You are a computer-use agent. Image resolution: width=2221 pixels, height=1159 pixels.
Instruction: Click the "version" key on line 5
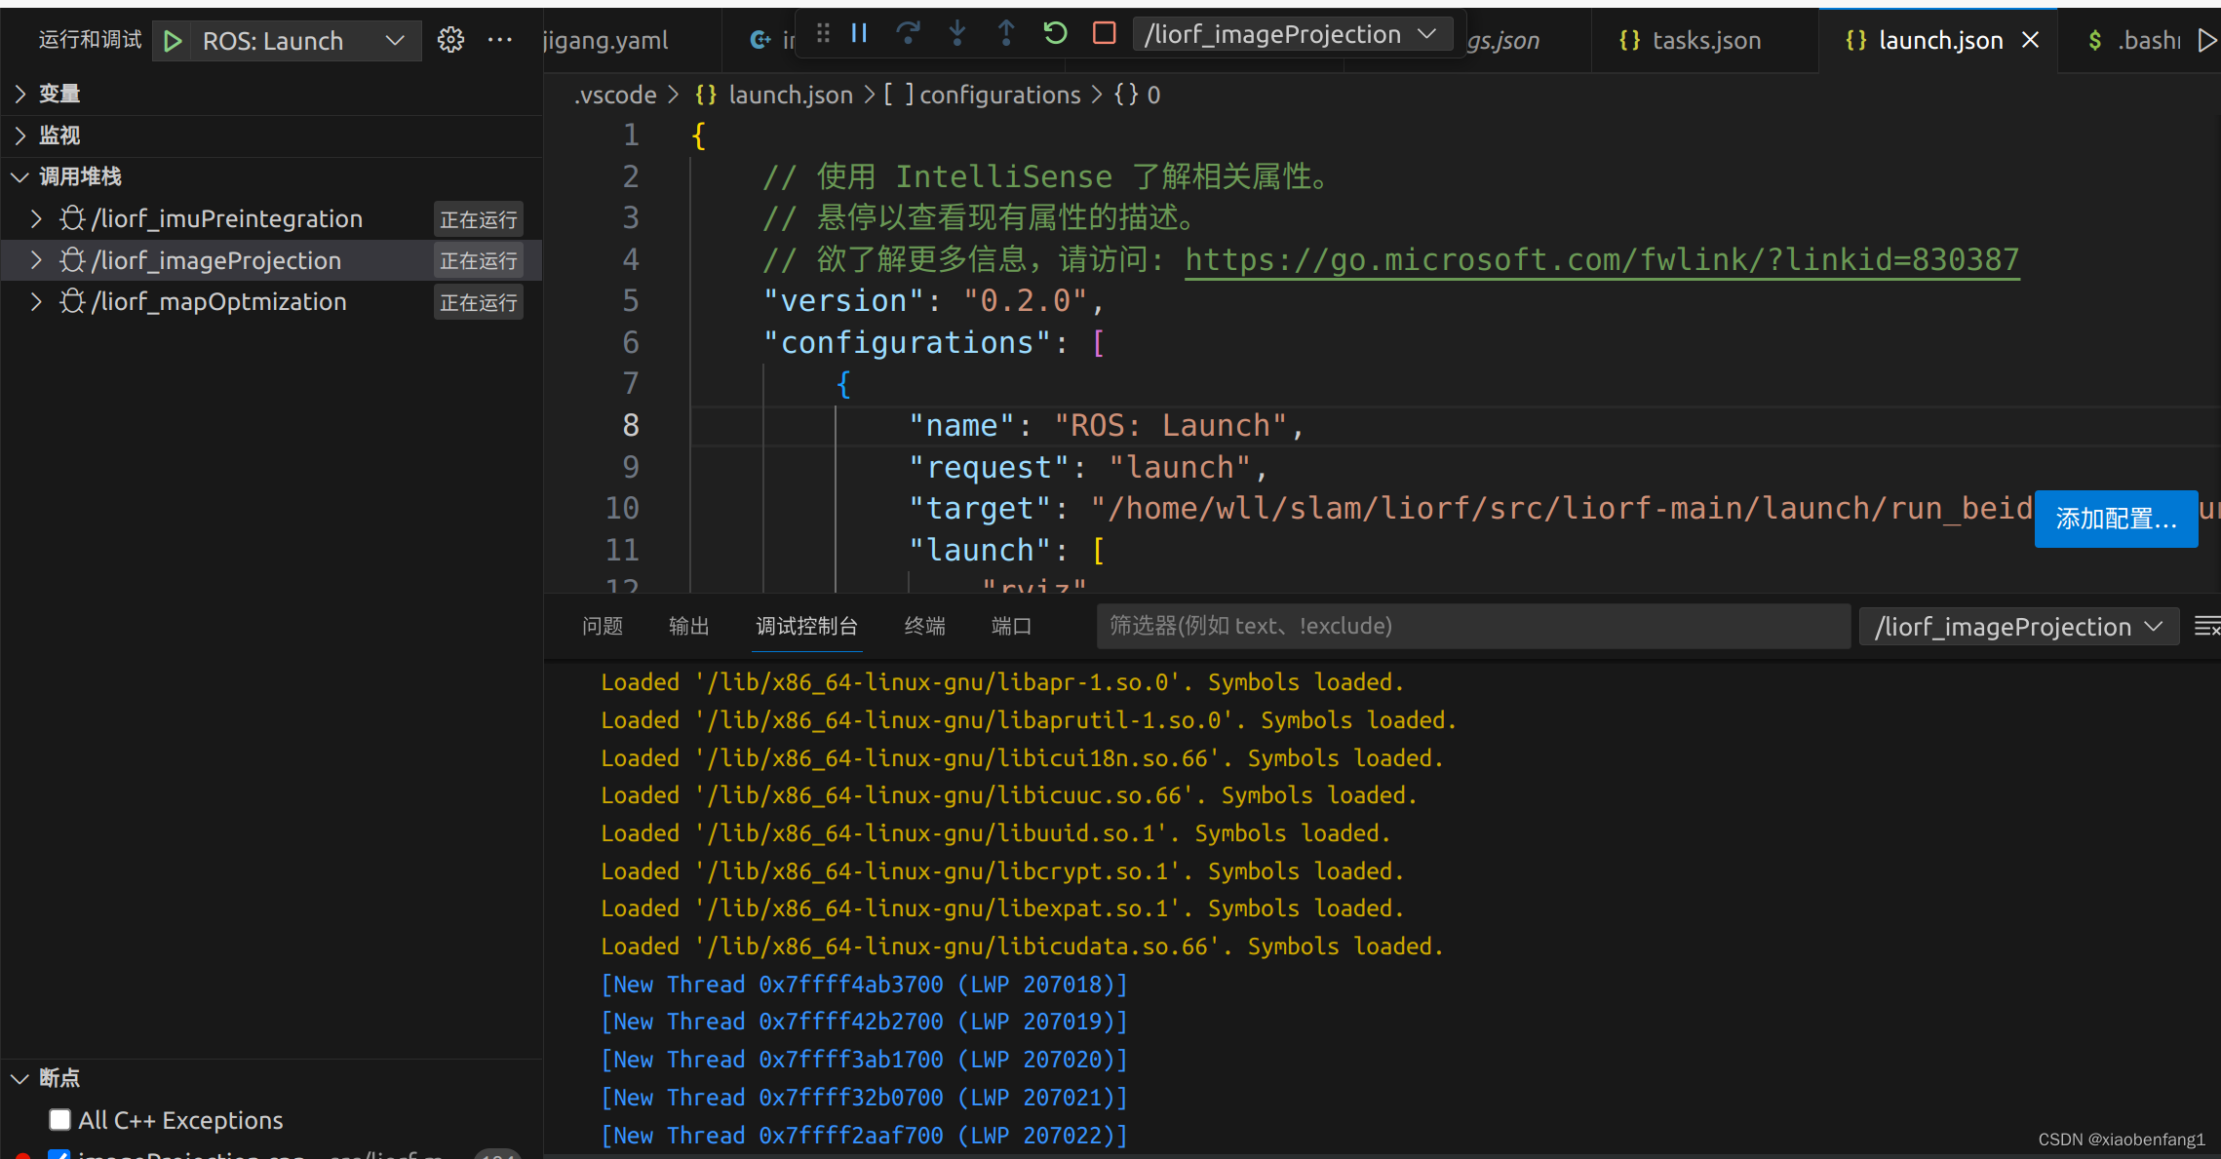coord(842,301)
